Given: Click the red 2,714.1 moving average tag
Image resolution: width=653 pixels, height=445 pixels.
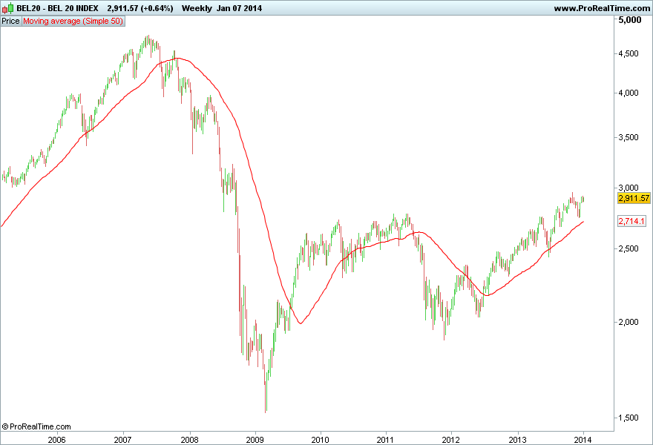Looking at the screenshot, I should point(631,221).
